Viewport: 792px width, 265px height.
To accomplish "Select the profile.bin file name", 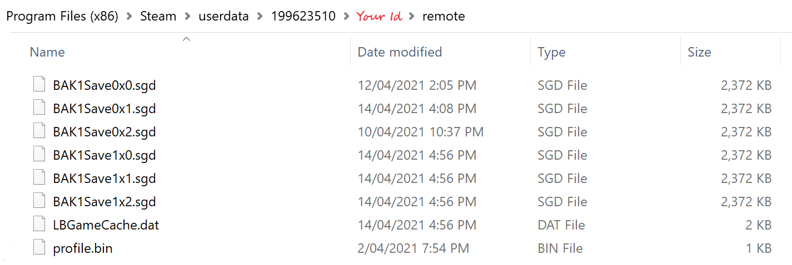I will 83,248.
